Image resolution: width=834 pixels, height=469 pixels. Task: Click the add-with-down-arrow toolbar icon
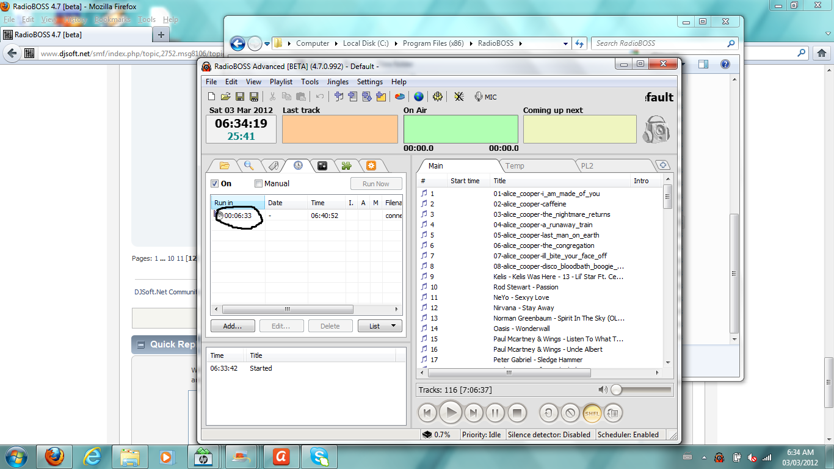click(x=367, y=96)
